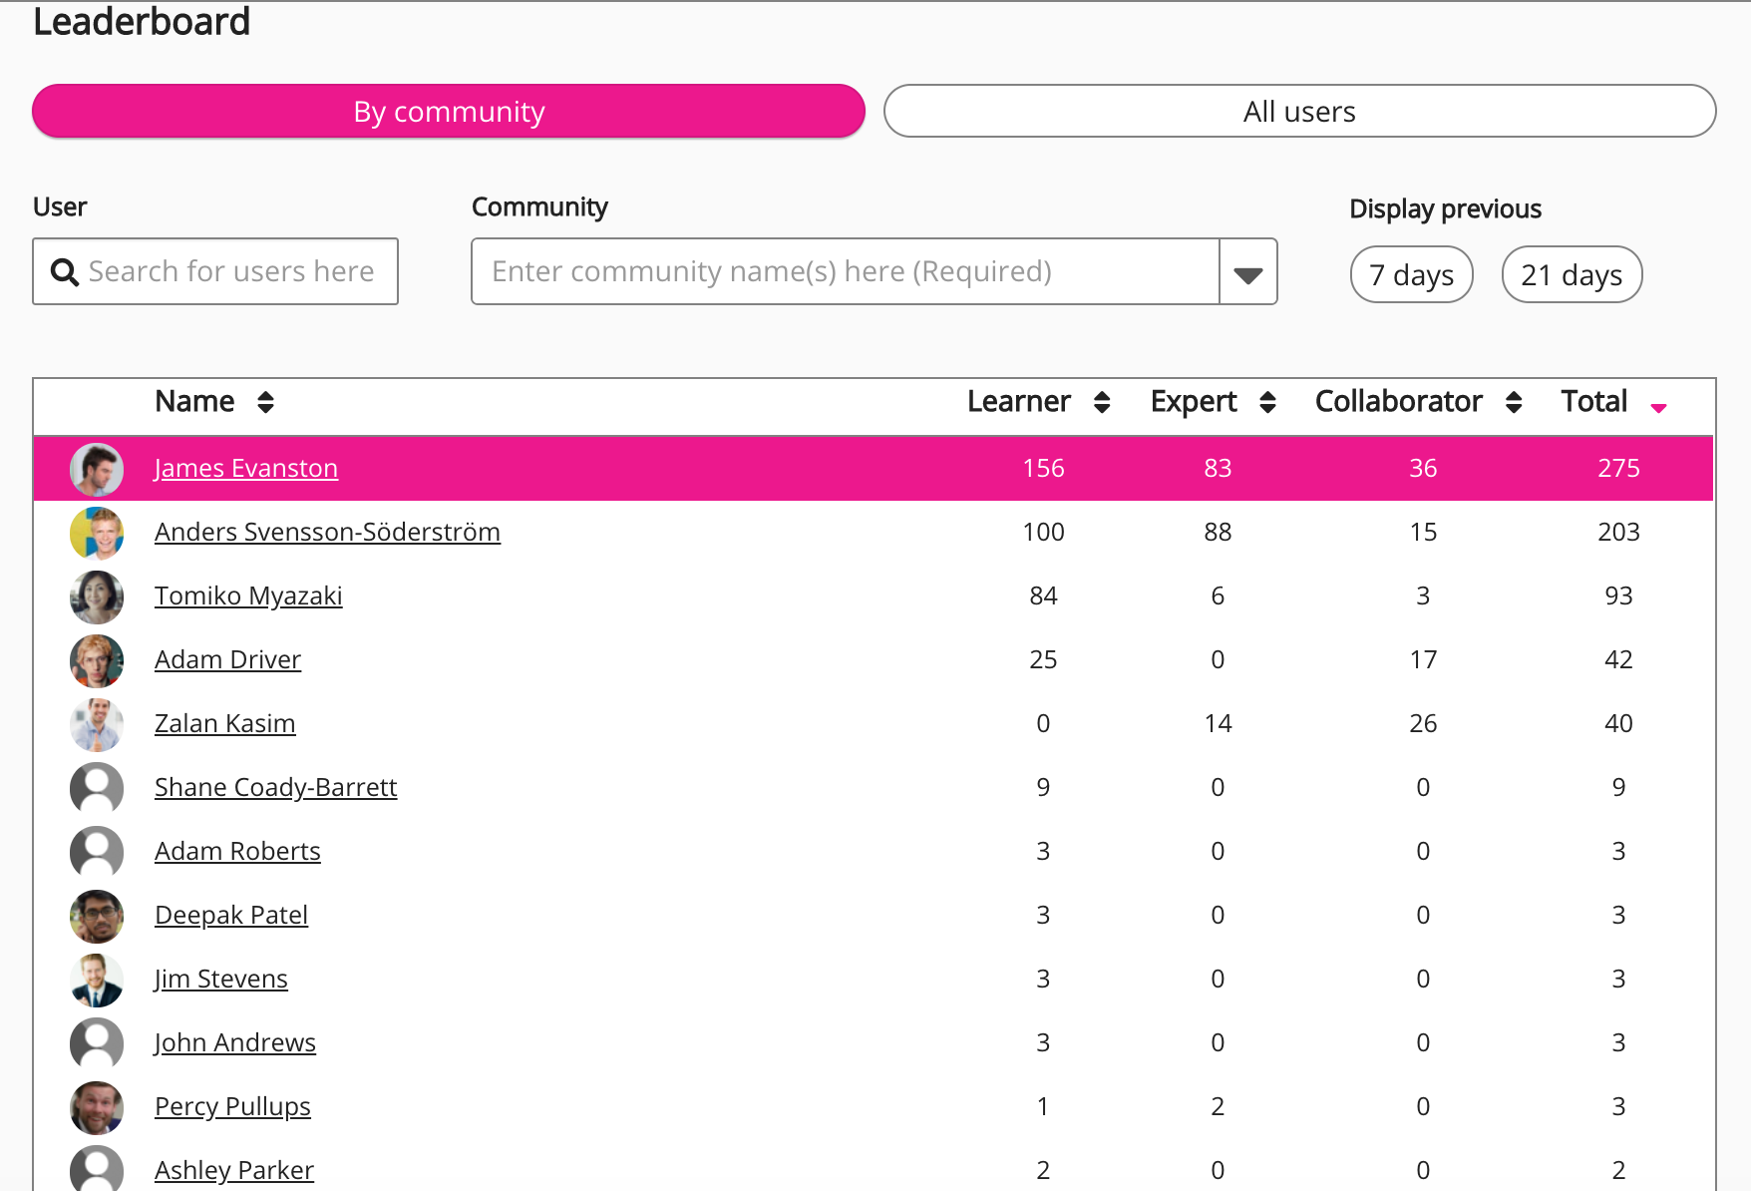
Task: Click the search magnifier icon in User field
Action: click(65, 272)
